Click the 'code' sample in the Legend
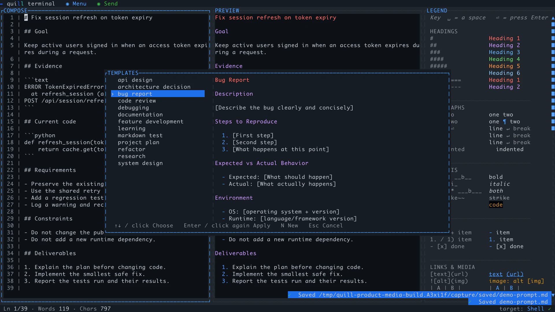Viewport: 555px width, 312px height. [x=496, y=205]
